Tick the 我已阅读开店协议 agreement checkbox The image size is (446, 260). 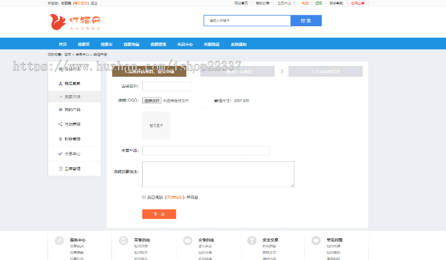pos(144,197)
